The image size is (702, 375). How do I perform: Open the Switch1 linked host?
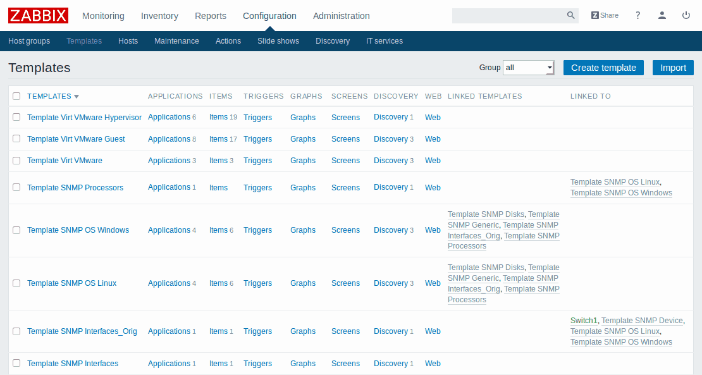coord(584,321)
